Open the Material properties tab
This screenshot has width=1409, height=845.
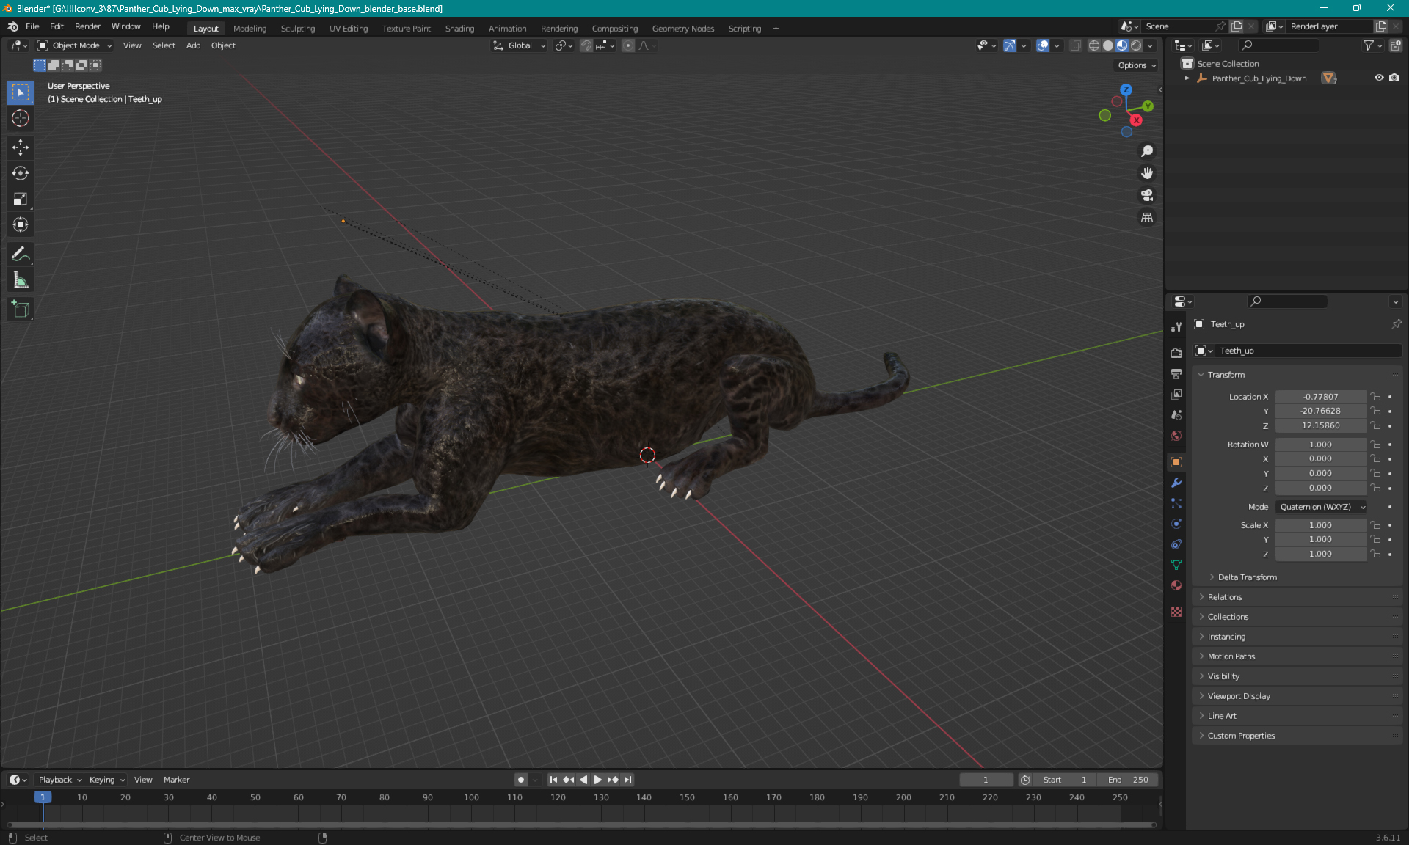click(1176, 585)
